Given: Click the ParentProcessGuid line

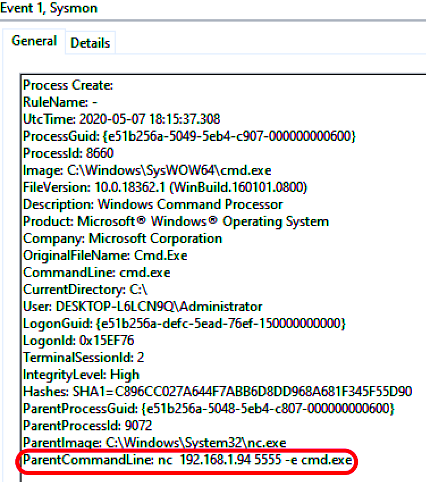Looking at the screenshot, I should pyautogui.click(x=209, y=409).
